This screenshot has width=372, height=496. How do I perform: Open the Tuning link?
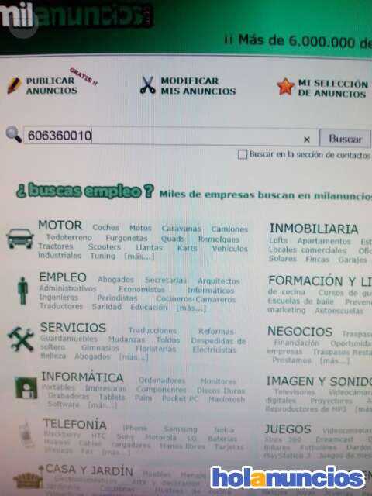(x=103, y=256)
